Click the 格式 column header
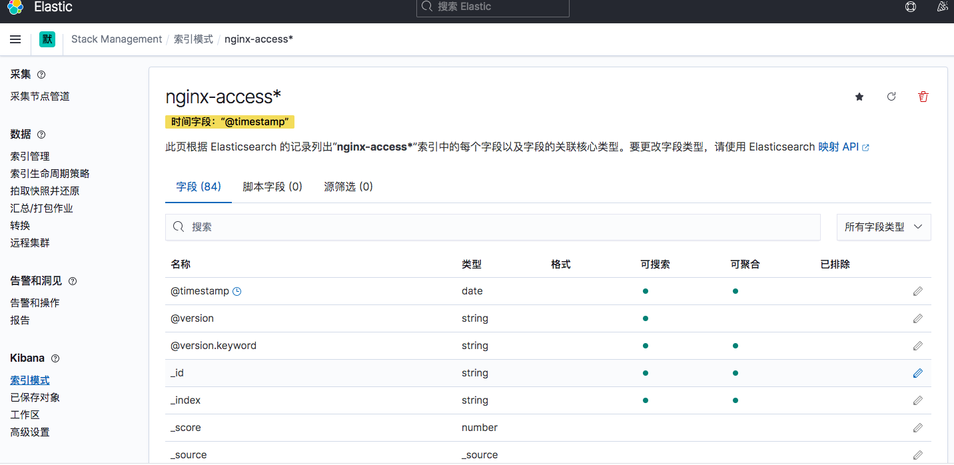Screen dimensions: 954x465 pyautogui.click(x=561, y=264)
